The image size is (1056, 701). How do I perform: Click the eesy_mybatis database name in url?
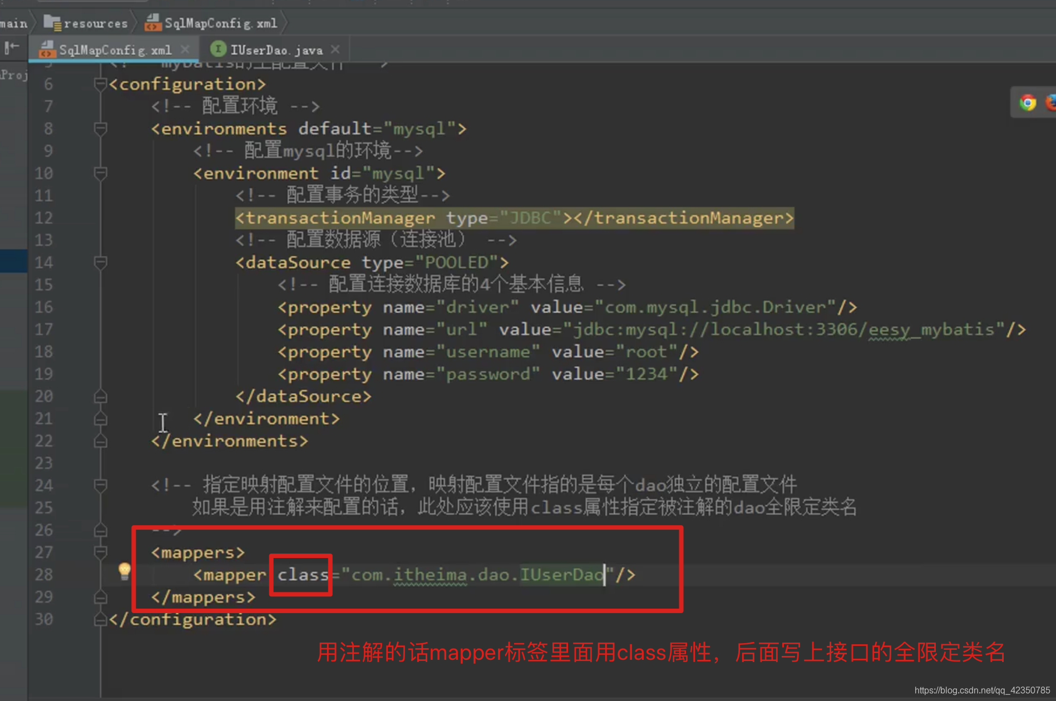coord(931,329)
